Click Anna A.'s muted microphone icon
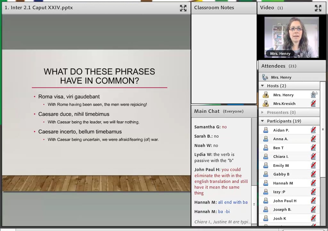The image size is (328, 231). tap(313, 139)
